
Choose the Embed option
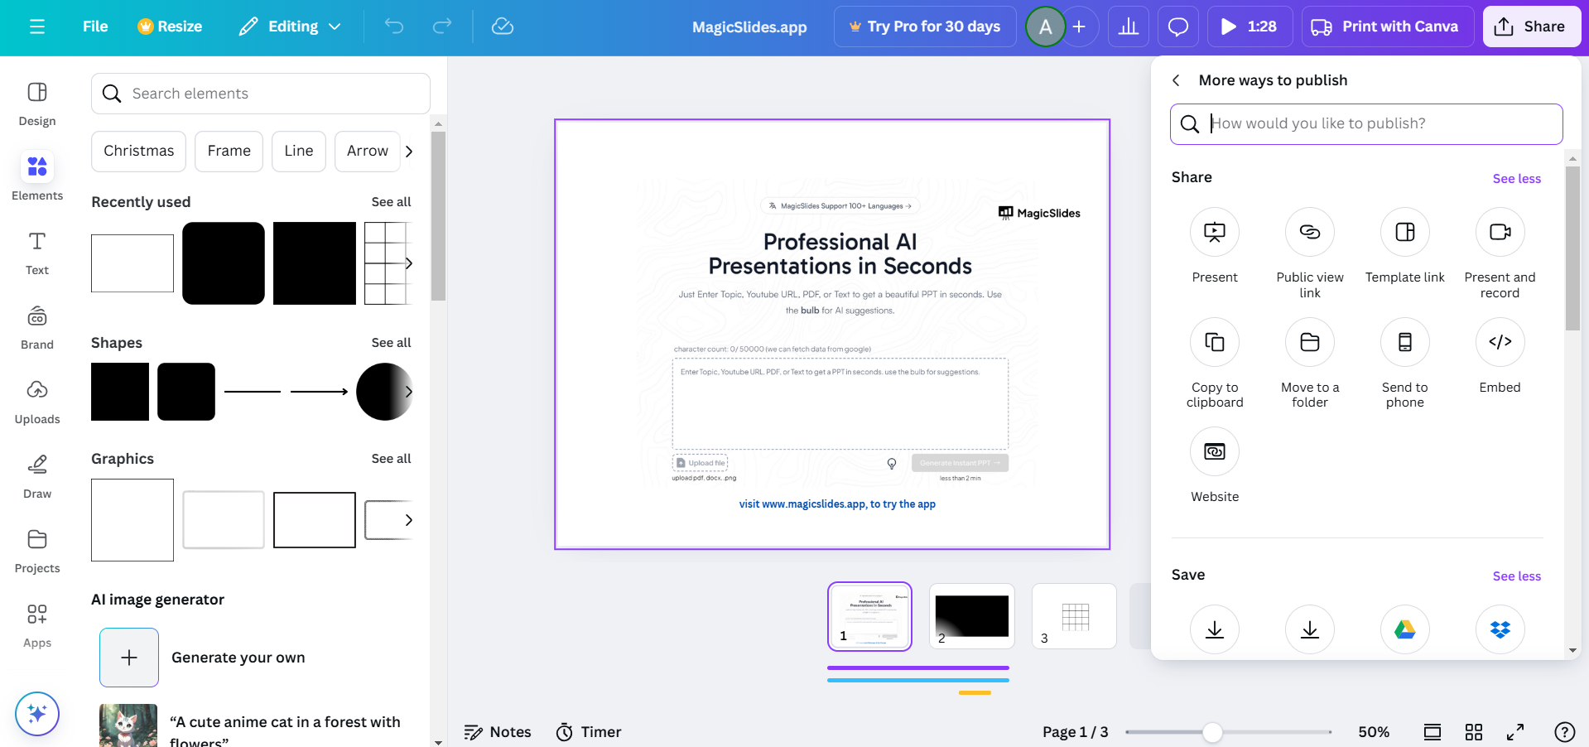click(x=1500, y=356)
